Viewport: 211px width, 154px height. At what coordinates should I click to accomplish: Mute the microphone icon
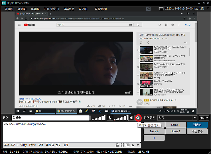[110, 118]
